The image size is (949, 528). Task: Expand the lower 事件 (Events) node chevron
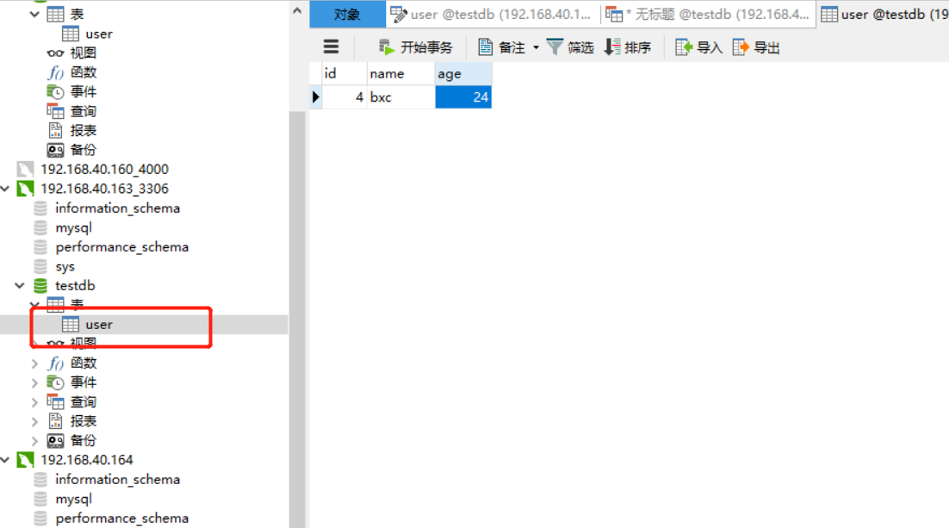[x=34, y=382]
